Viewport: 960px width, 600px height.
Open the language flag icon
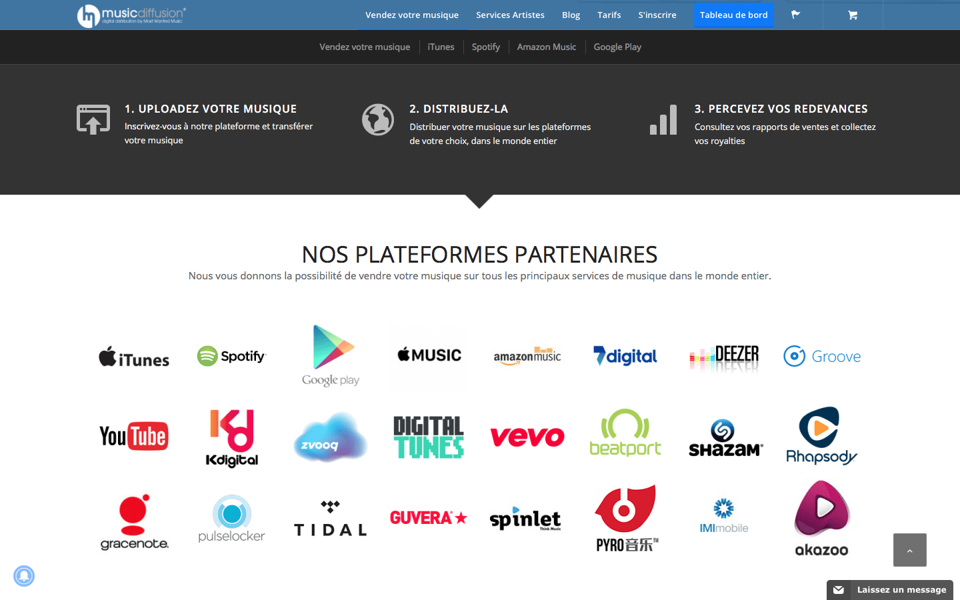(795, 15)
